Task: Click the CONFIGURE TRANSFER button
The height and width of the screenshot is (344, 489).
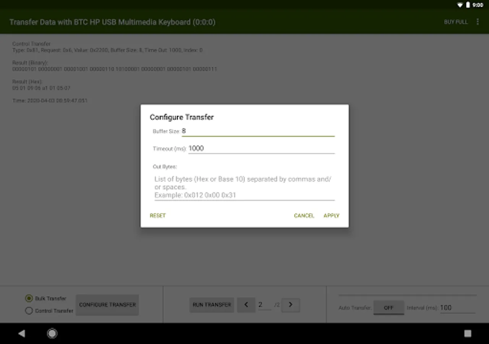Action: [107, 305]
